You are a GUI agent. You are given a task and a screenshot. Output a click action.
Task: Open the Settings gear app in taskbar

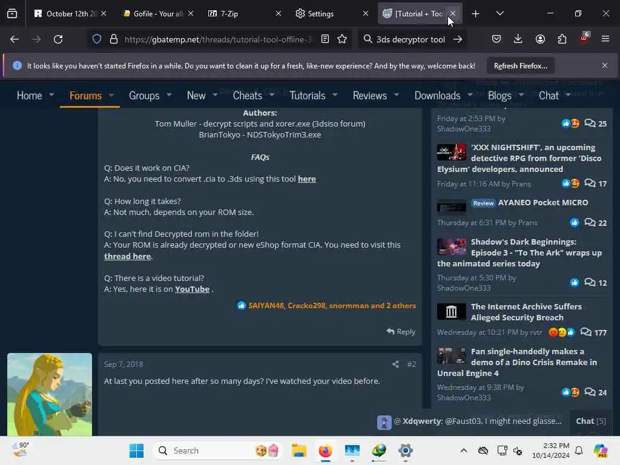pyautogui.click(x=405, y=450)
